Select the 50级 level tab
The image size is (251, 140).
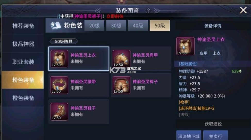(160, 26)
